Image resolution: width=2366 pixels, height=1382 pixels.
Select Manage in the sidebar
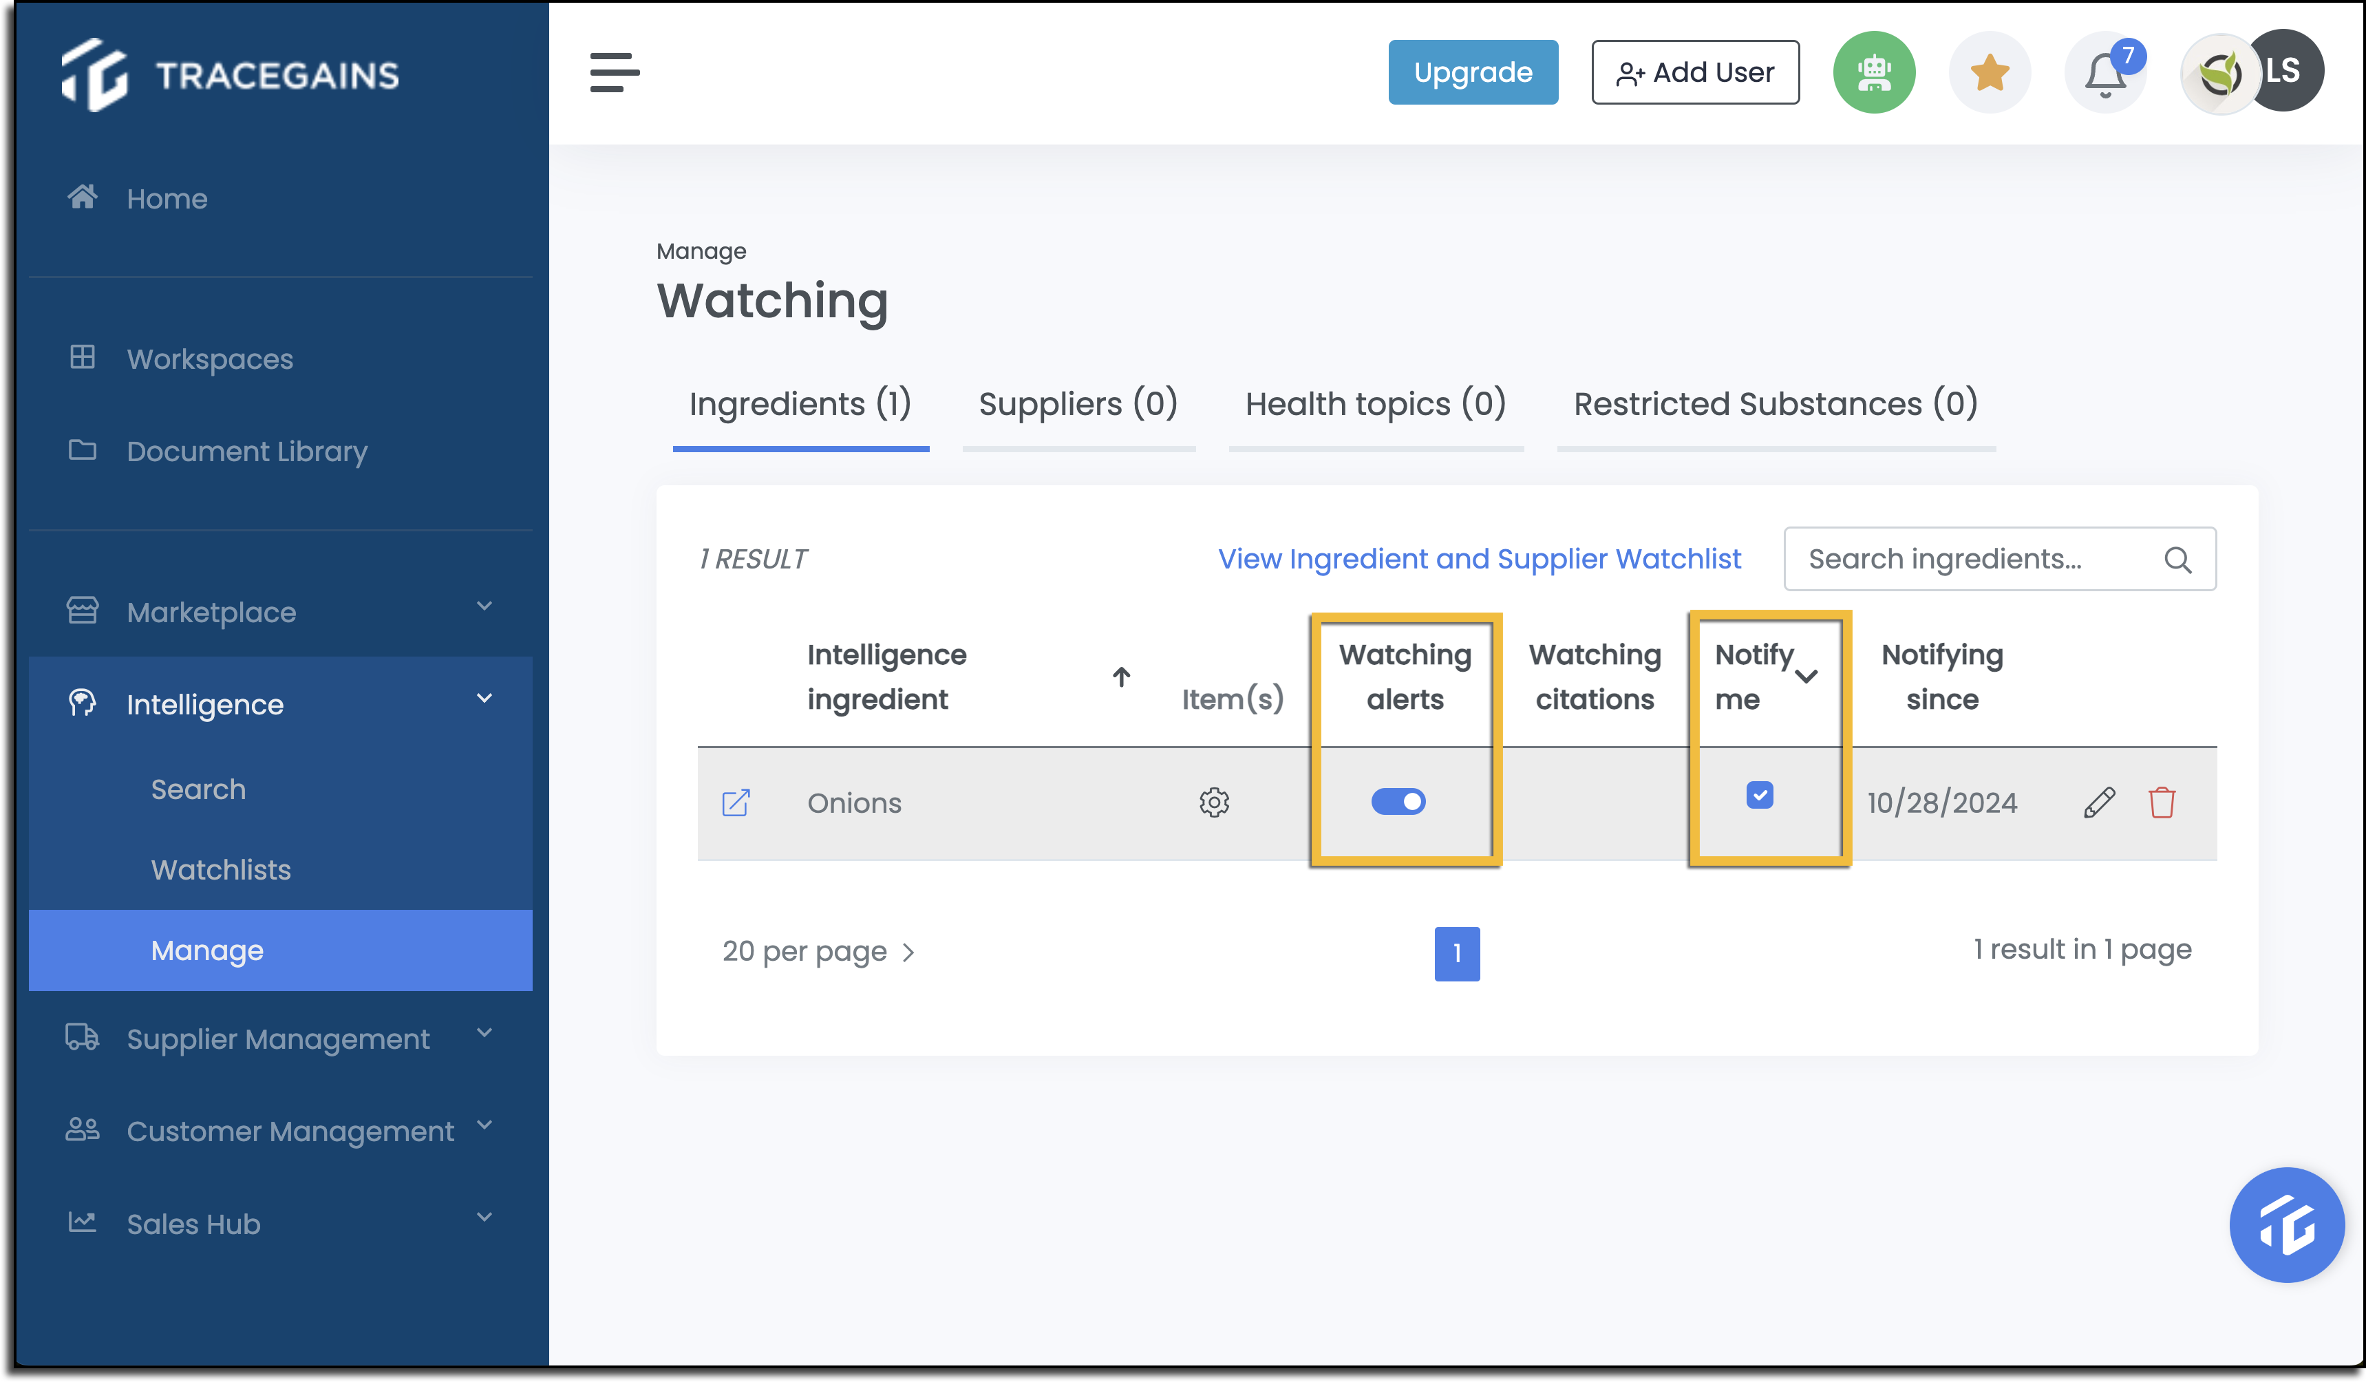(x=281, y=951)
